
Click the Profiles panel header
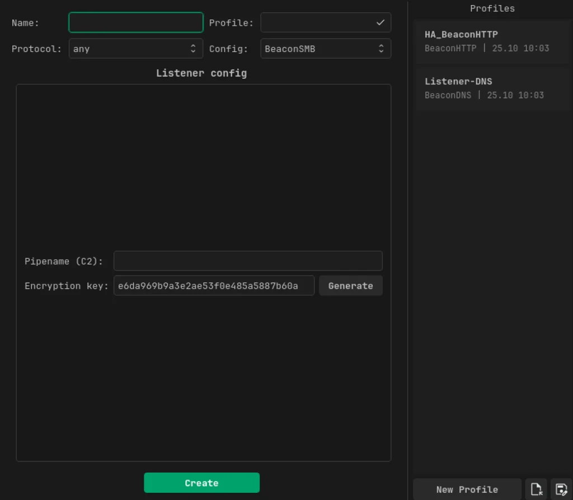[492, 8]
